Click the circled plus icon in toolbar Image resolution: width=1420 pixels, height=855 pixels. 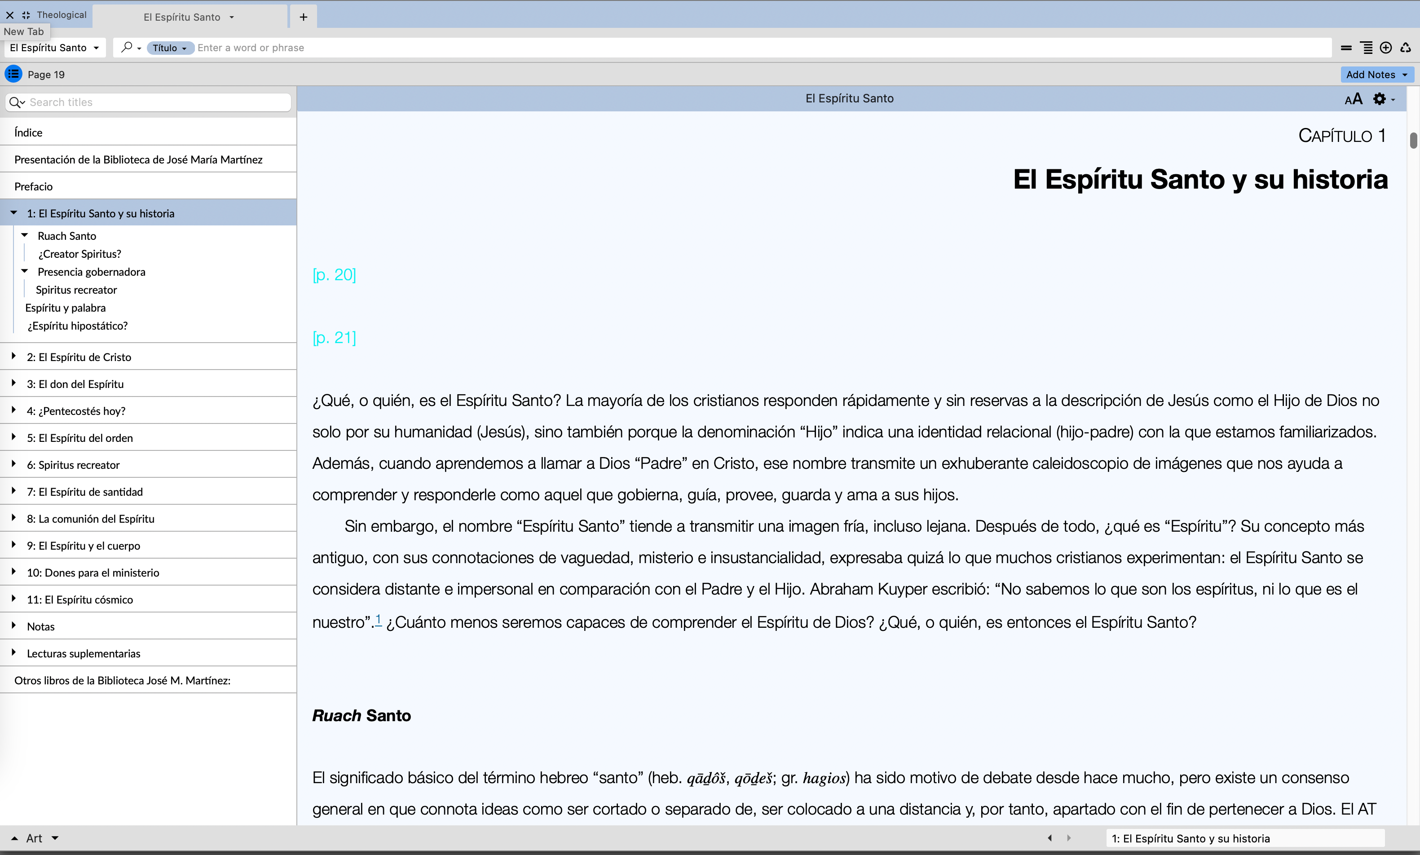[x=1385, y=48]
